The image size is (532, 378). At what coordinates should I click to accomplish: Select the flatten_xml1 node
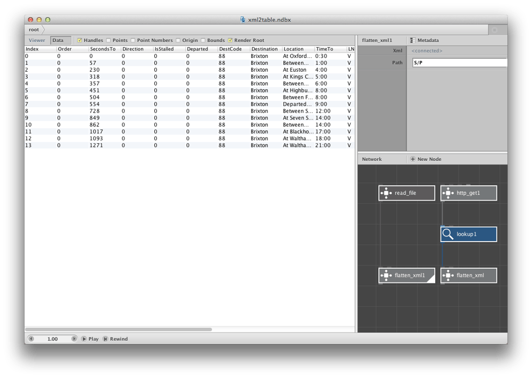click(406, 276)
